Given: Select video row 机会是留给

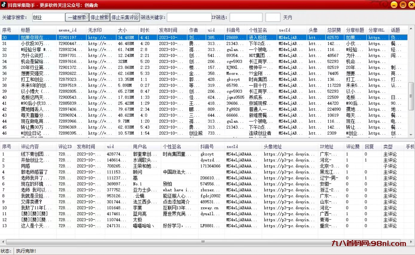Looking at the screenshot, I should 204,62.
